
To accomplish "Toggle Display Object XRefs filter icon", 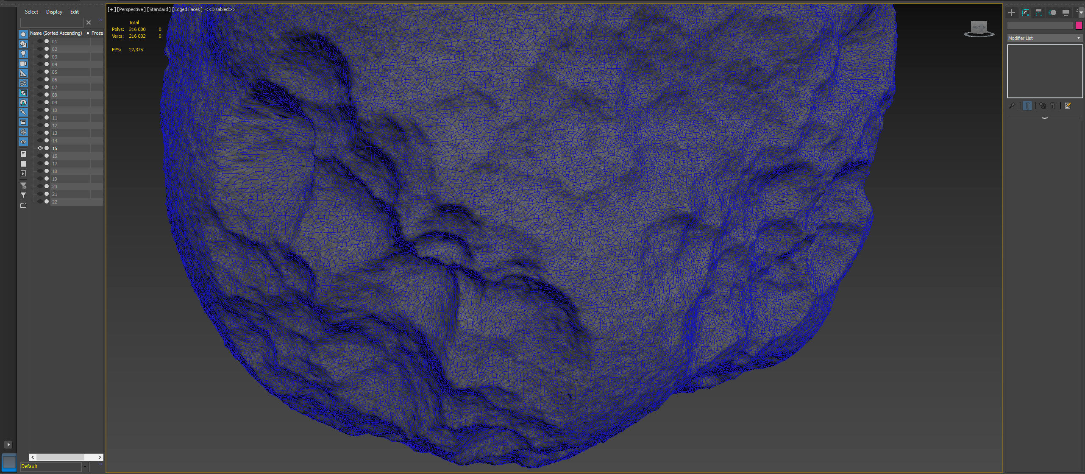I will 23,103.
